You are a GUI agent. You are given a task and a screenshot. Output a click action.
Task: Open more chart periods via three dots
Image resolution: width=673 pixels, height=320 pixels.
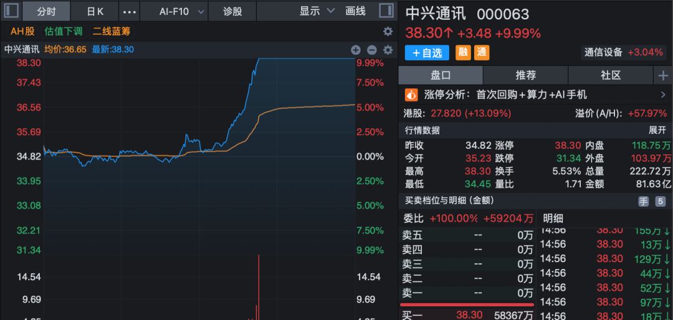coord(129,11)
